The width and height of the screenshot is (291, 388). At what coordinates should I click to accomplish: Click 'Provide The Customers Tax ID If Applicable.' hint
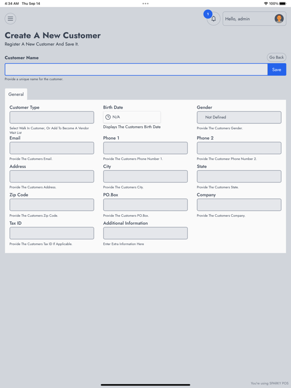coord(41,244)
